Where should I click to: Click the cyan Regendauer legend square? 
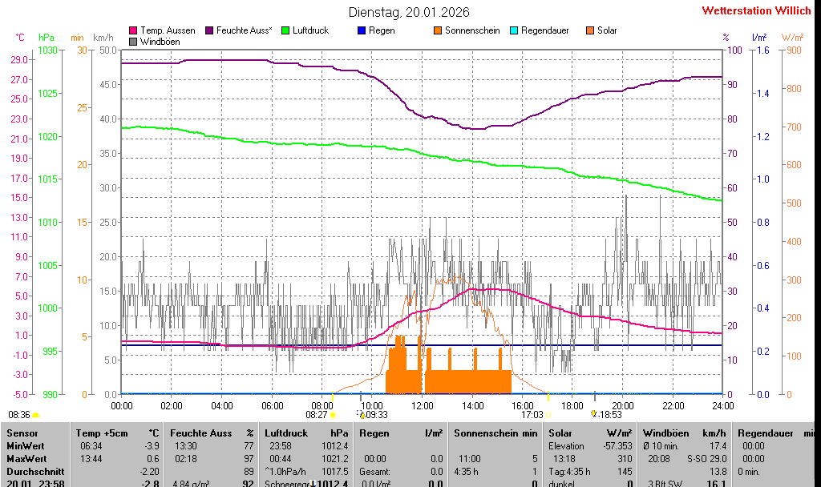coord(514,30)
